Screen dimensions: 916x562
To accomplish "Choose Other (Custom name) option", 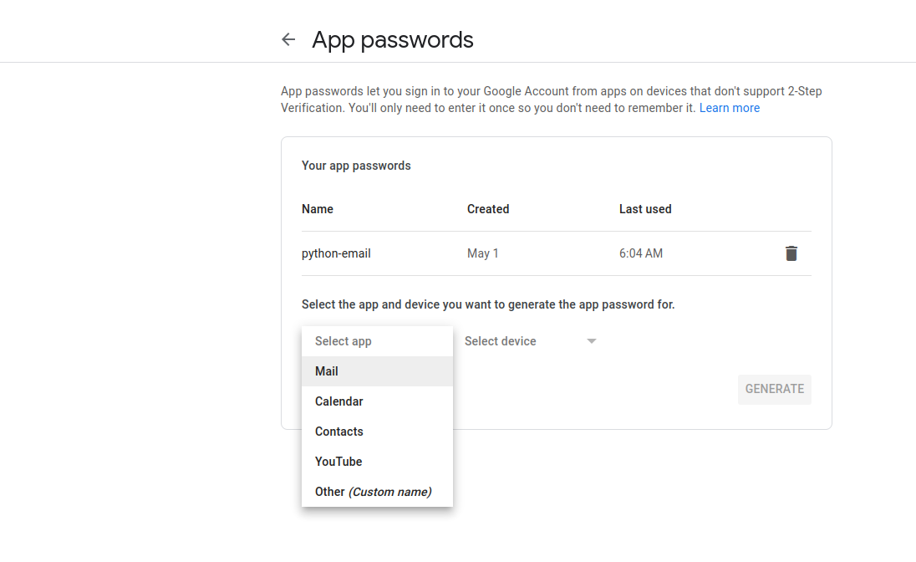I will click(377, 492).
